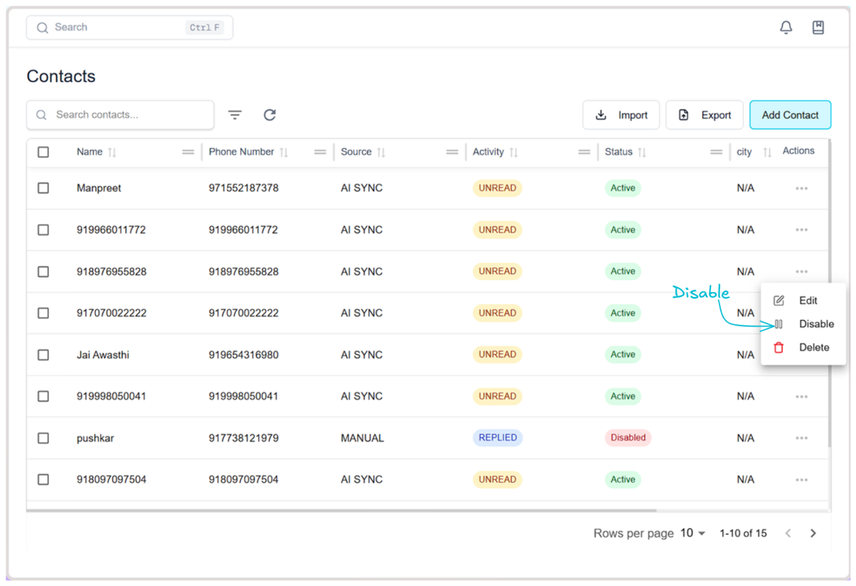Image resolution: width=856 pixels, height=586 pixels.
Task: Select the pushkar contact checkbox
Action: point(44,438)
